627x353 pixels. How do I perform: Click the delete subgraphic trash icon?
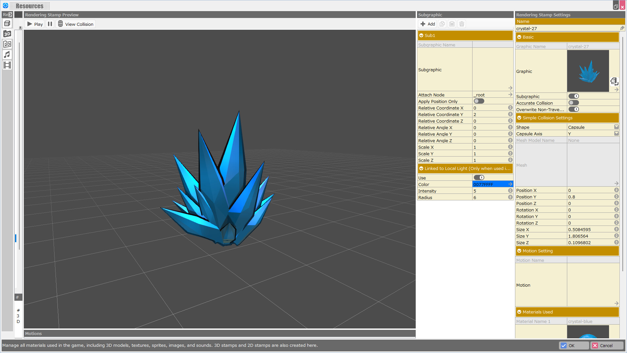click(x=461, y=24)
